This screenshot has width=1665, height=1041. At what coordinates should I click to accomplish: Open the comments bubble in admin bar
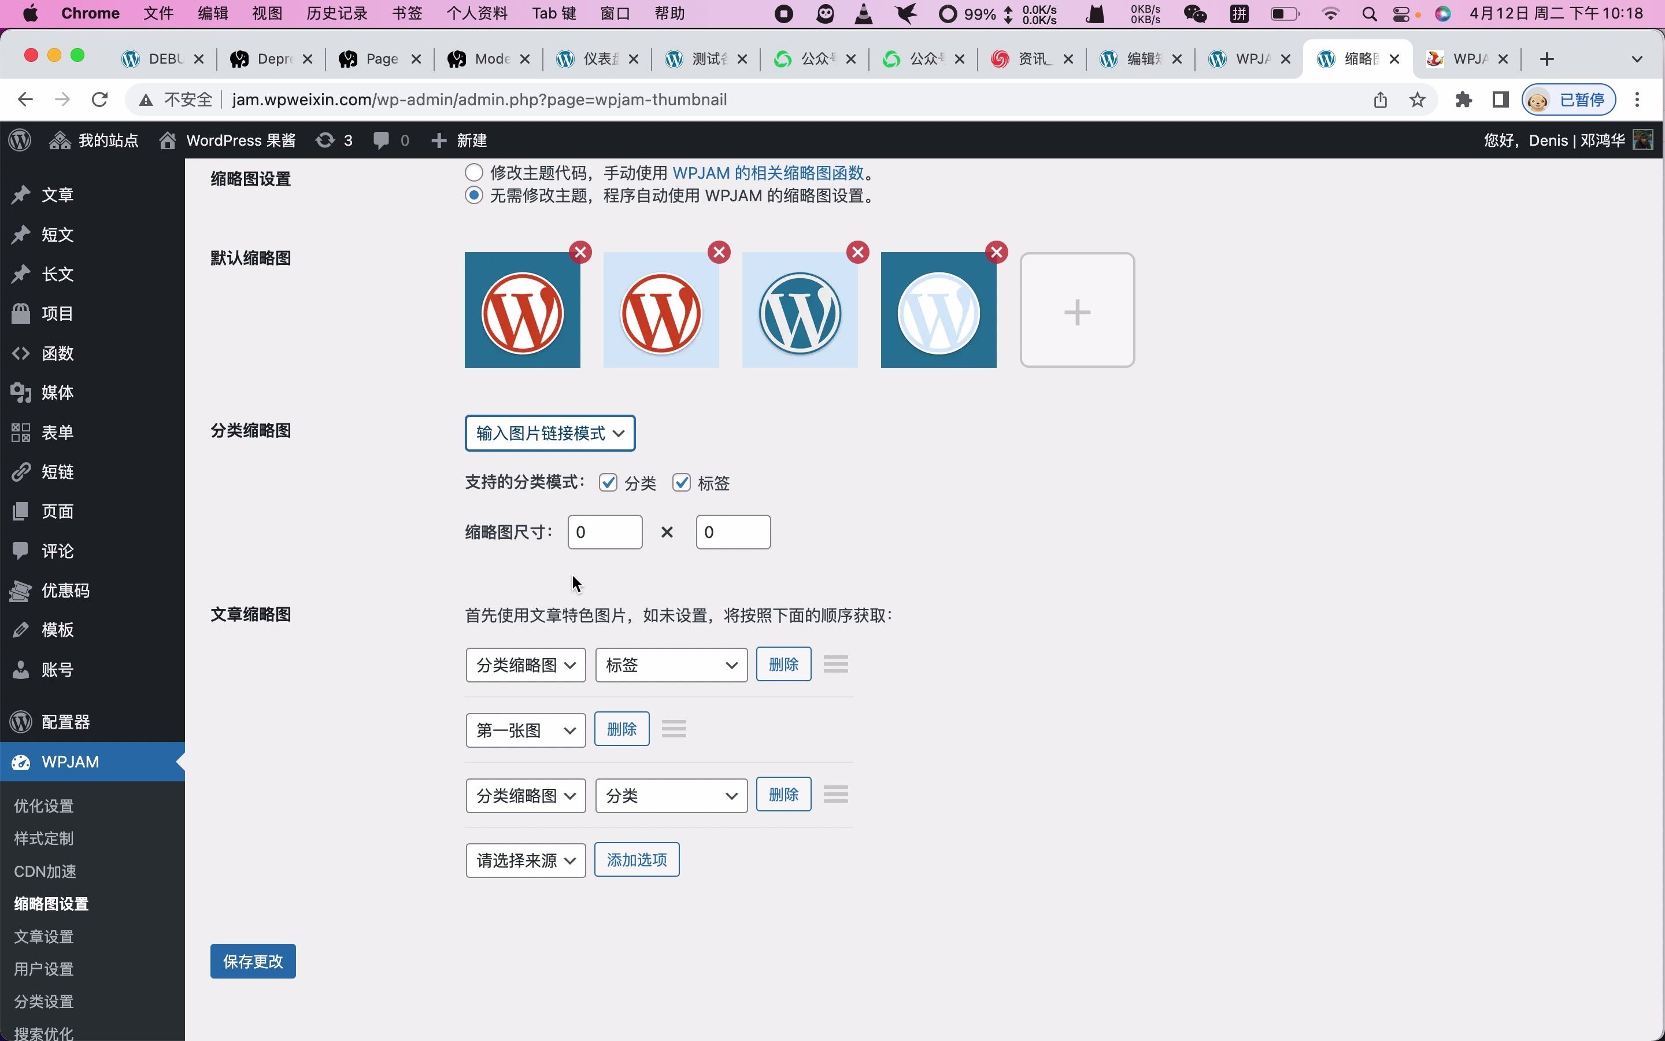coord(391,141)
